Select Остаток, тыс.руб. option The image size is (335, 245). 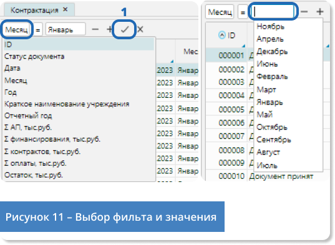79,175
